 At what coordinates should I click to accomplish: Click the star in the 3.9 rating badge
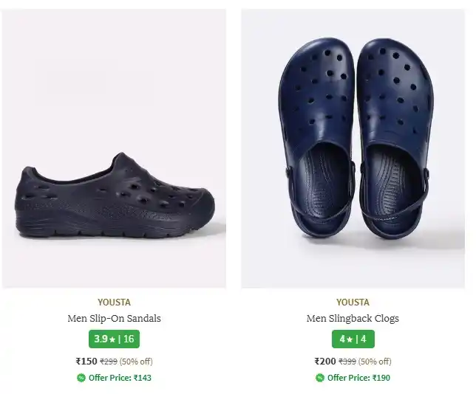pos(112,340)
